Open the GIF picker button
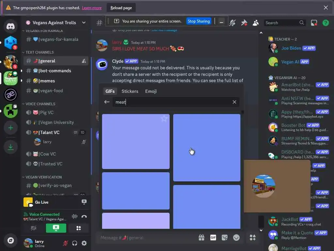 pos(213,238)
